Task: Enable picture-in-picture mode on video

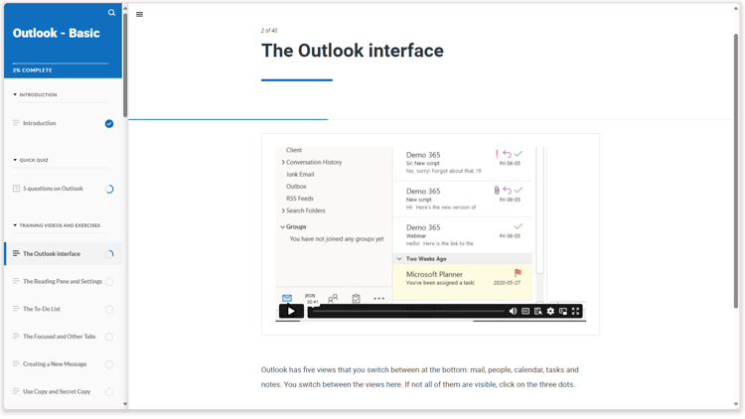Action: 563,312
